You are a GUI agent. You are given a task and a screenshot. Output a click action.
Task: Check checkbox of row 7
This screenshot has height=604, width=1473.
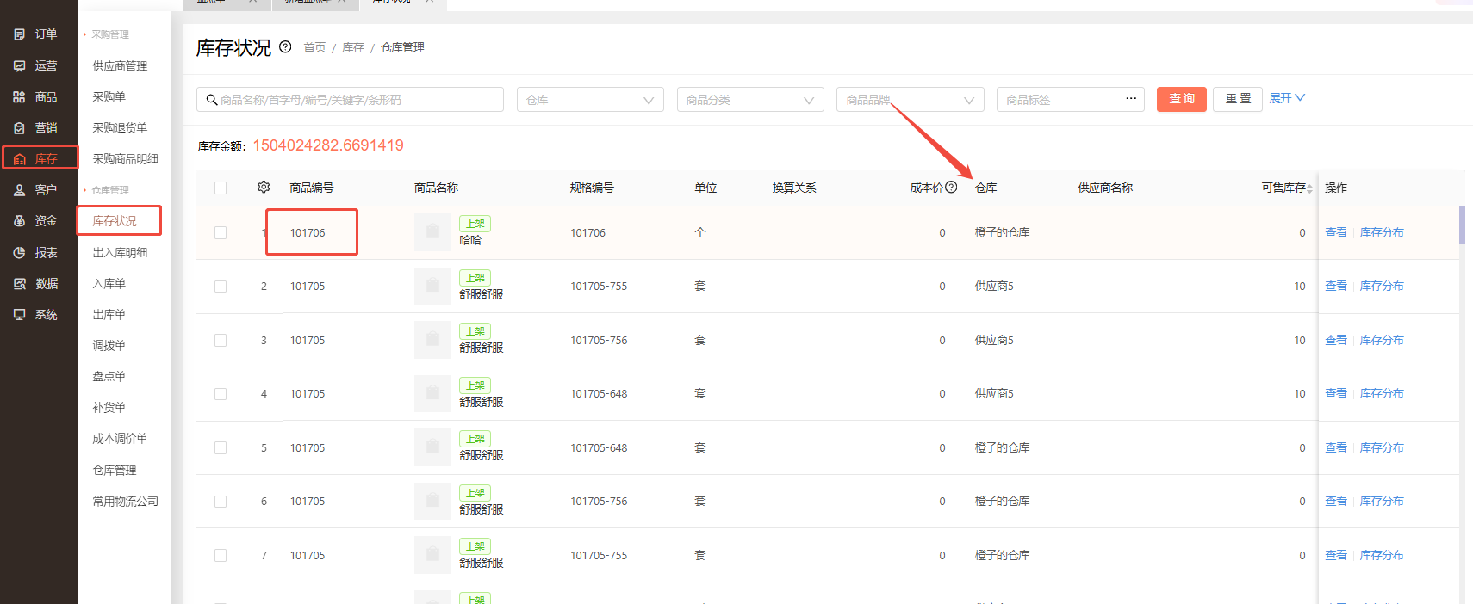pos(221,555)
